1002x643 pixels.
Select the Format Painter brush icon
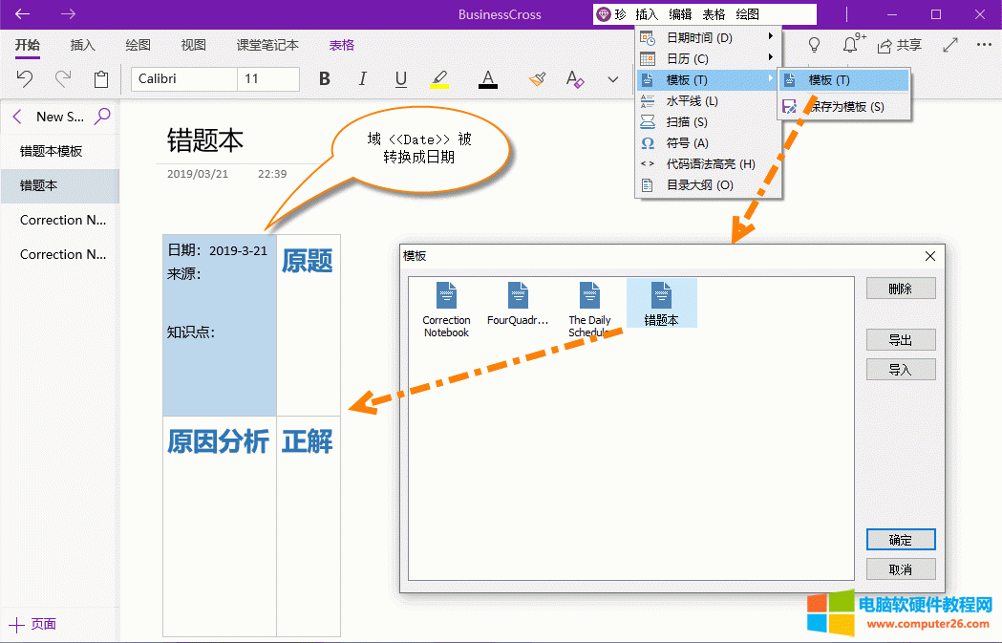click(x=537, y=79)
